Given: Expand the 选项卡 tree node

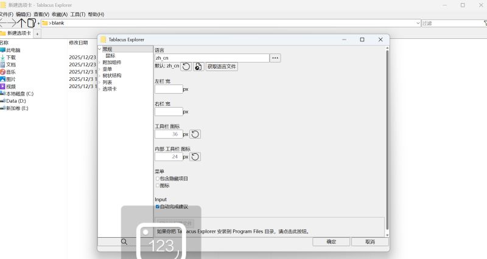Looking at the screenshot, I should click(x=100, y=89).
